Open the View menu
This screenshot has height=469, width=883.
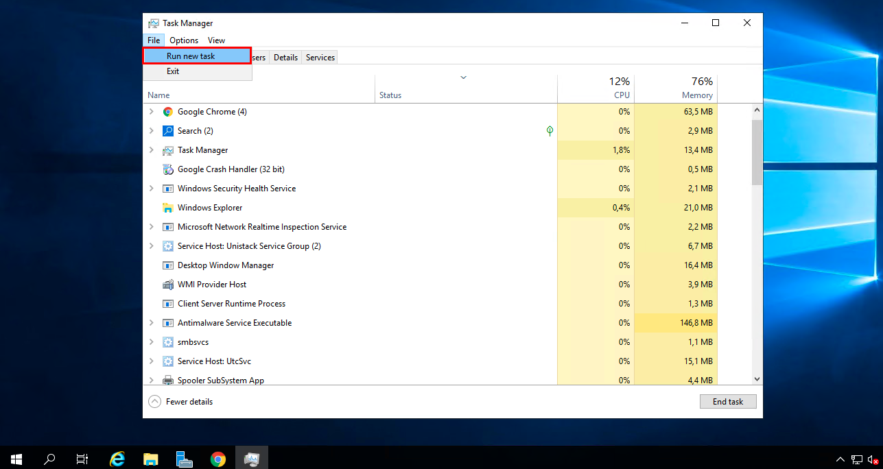pos(217,40)
